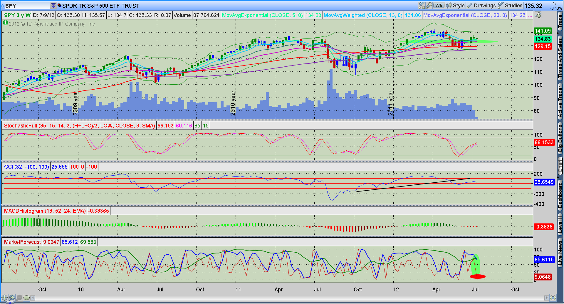
Task: Open the Big Buttons side tab
Action: pyautogui.click(x=560, y=138)
